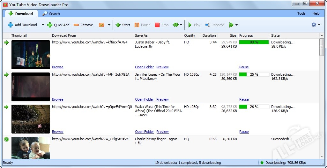Viewport: 327px width, 168px height.
Task: Click the double green down-arrow icon
Action: (x=175, y=25)
